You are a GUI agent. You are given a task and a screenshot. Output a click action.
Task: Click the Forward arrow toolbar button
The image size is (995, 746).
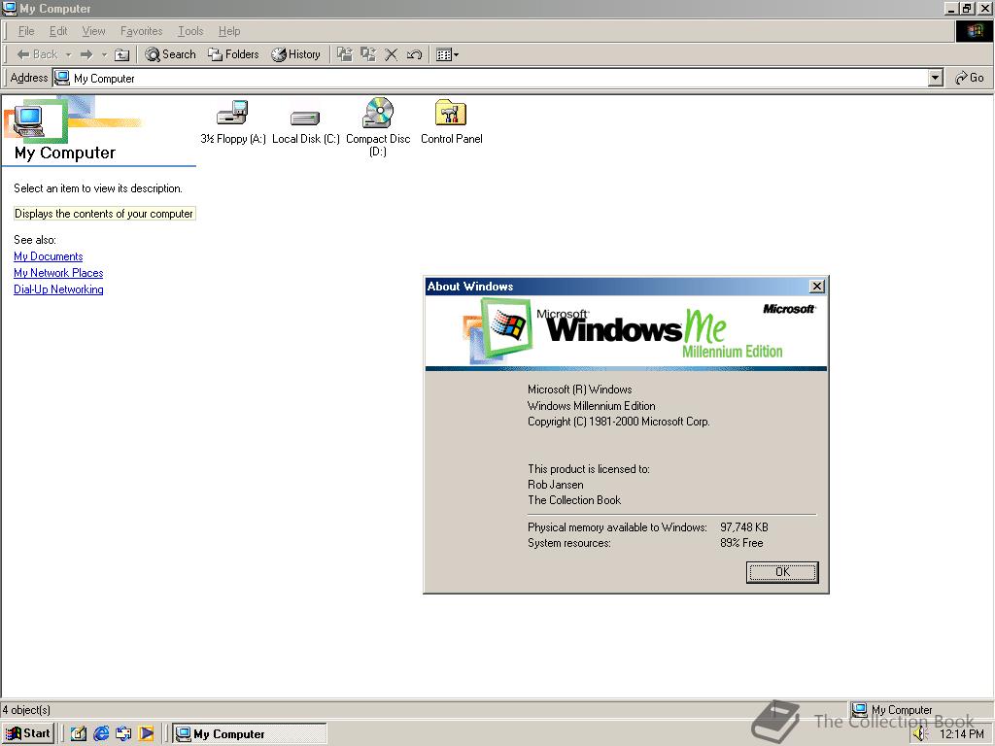tap(86, 54)
